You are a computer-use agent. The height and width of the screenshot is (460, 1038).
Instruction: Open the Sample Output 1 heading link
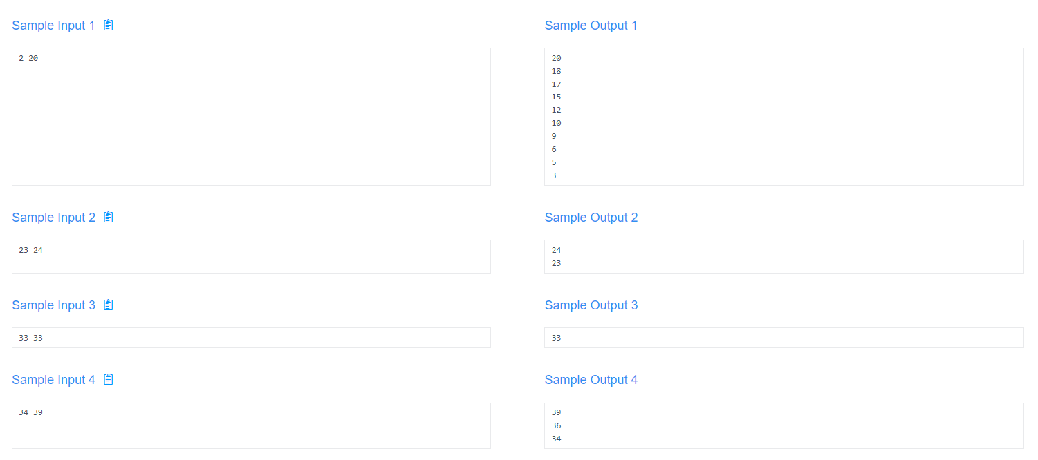pos(591,25)
